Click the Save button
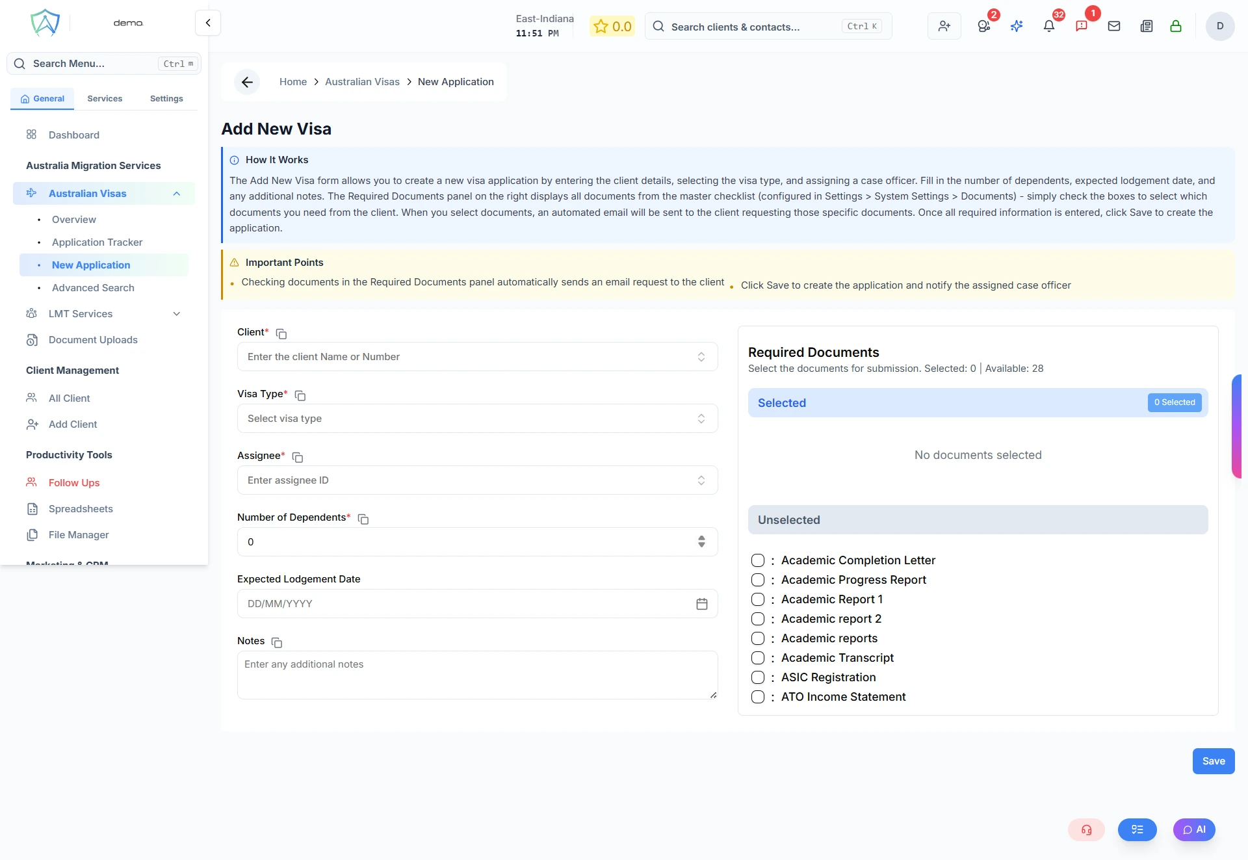 click(x=1213, y=761)
